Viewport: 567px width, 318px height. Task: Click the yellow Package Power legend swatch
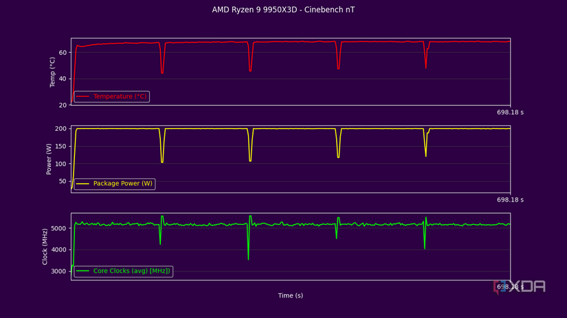tap(82, 184)
